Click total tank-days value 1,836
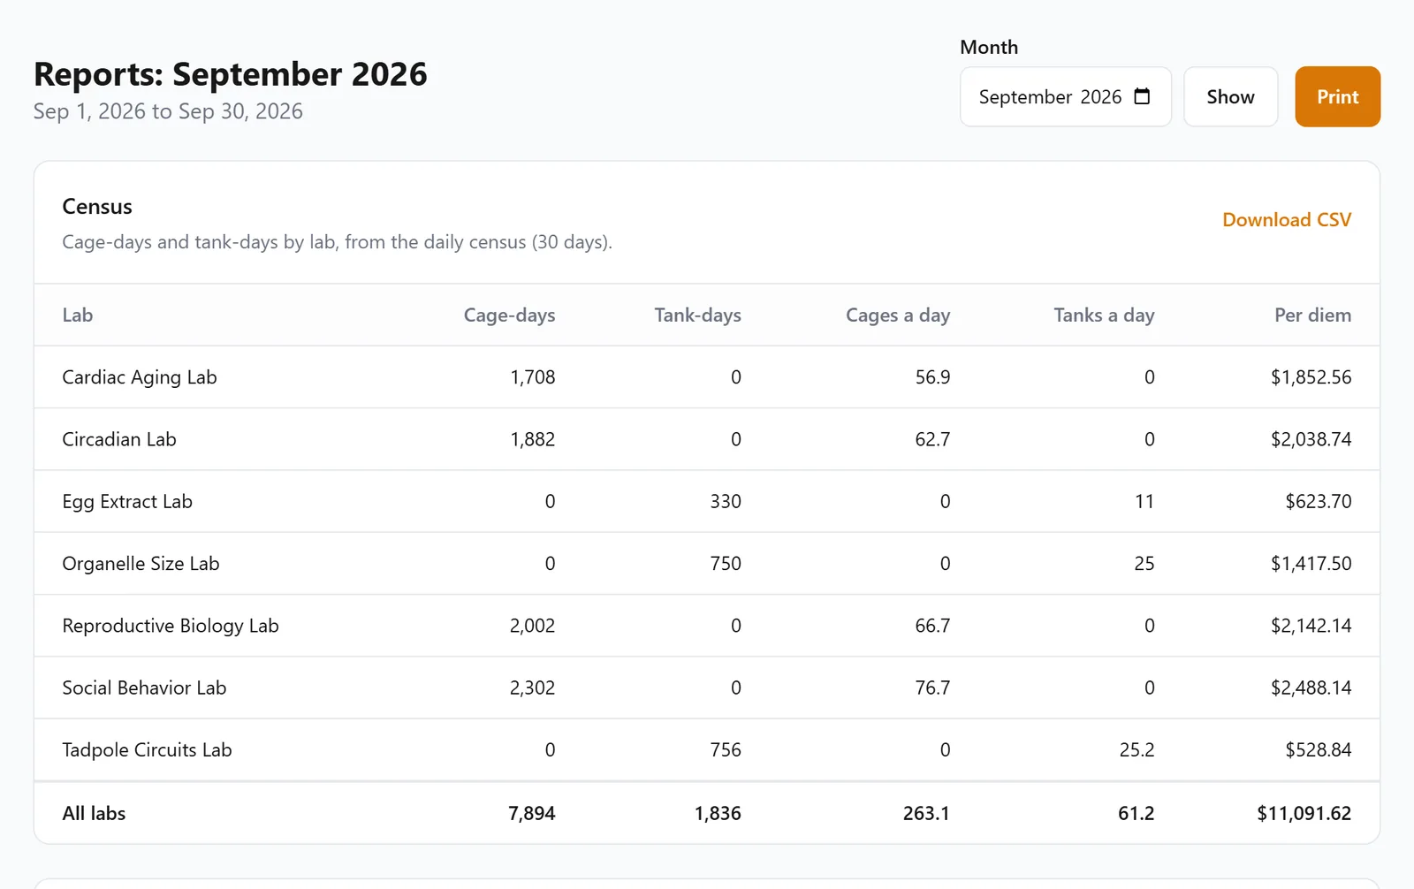 (x=718, y=813)
